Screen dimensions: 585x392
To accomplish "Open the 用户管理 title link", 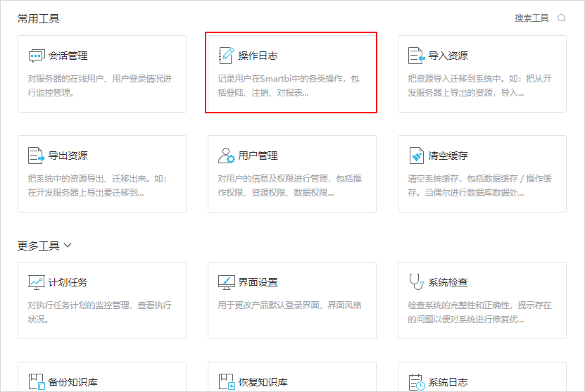I will point(258,156).
